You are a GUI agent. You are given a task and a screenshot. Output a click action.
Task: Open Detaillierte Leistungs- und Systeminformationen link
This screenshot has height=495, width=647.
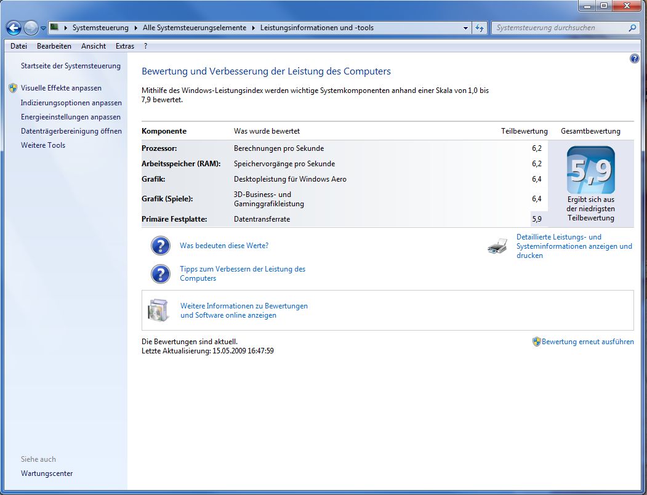click(574, 246)
